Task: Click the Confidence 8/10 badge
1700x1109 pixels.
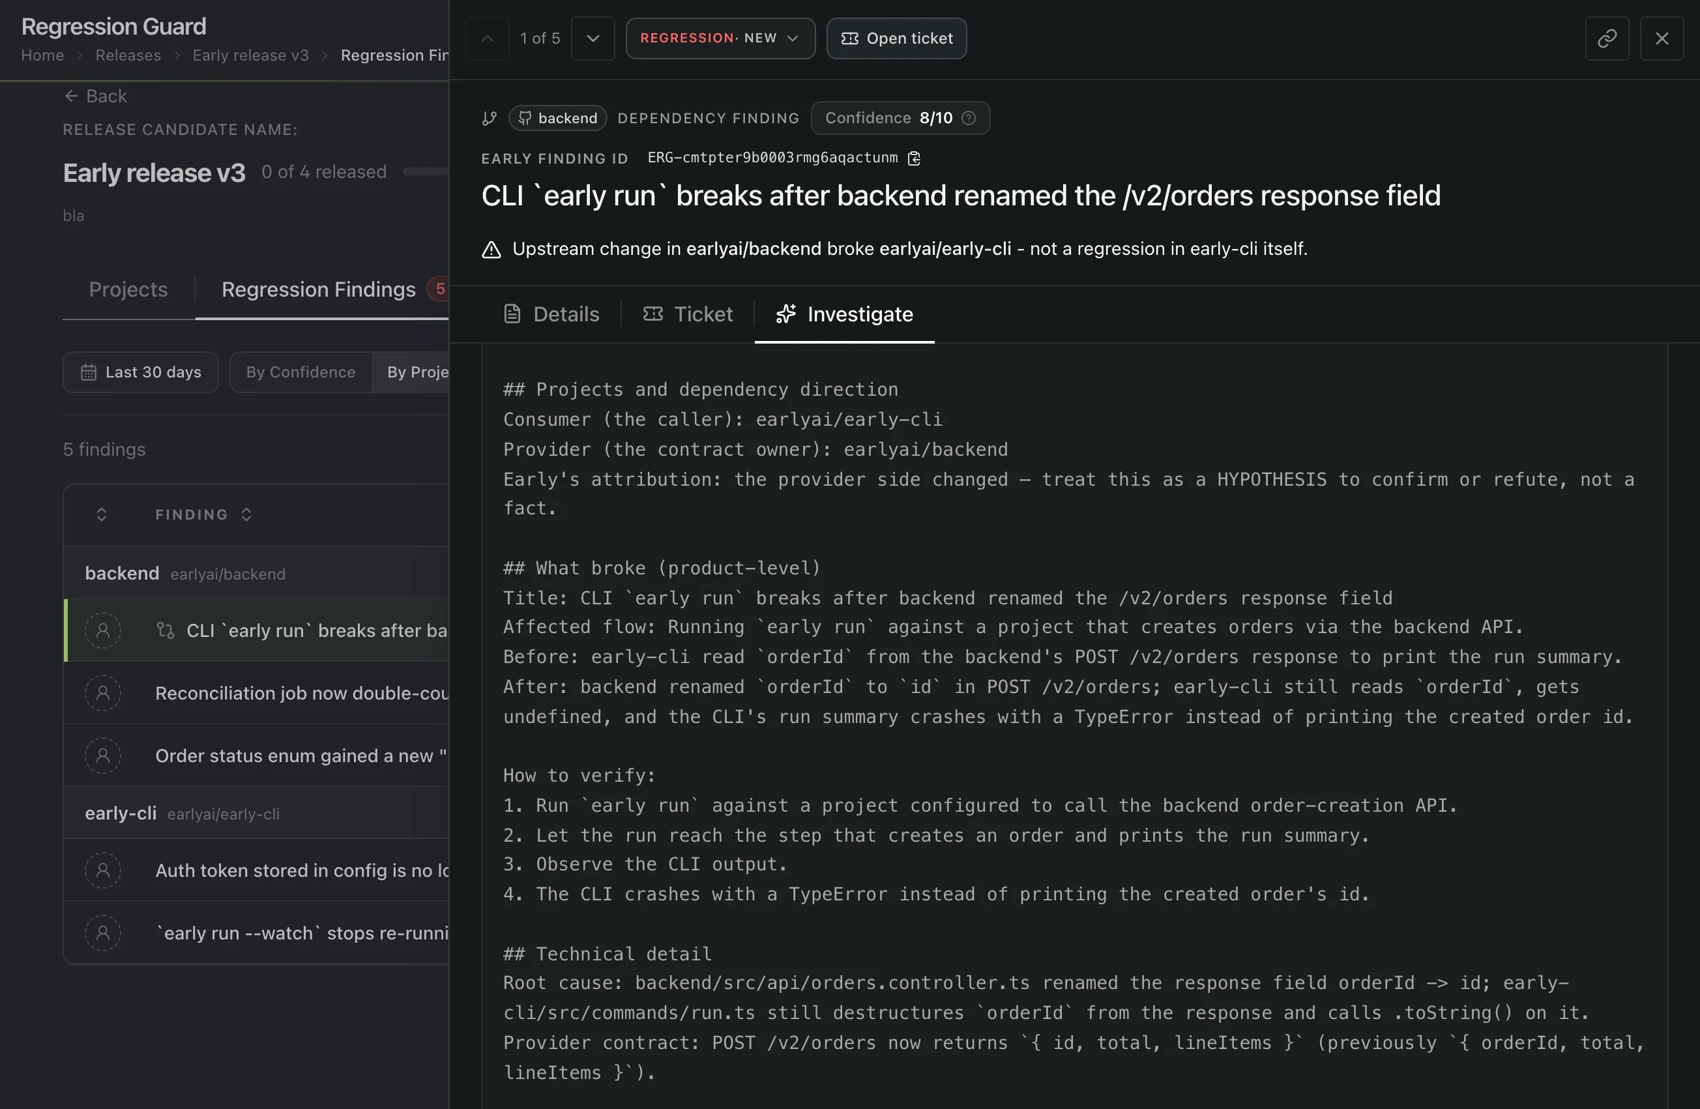Action: pos(900,118)
